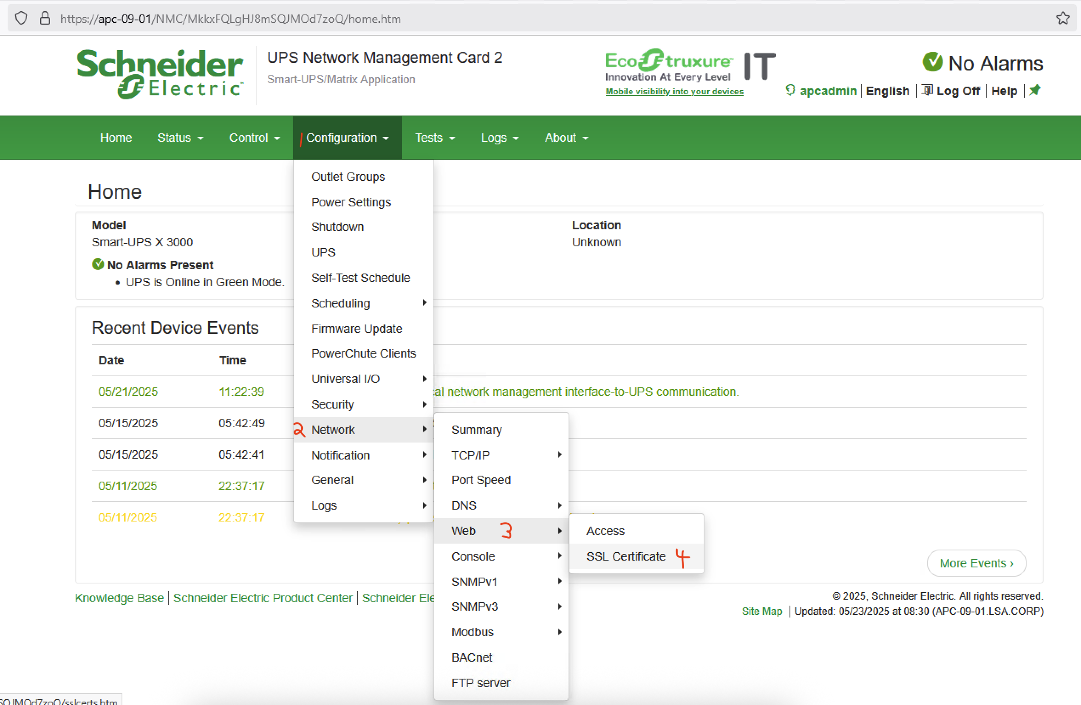Click the More Events button
1081x705 pixels.
(976, 563)
